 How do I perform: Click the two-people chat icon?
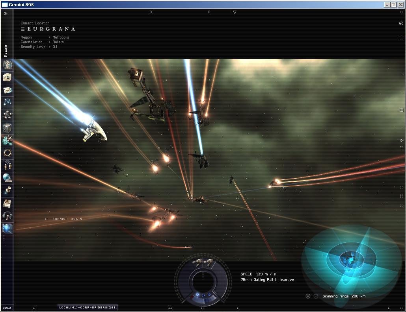click(7, 165)
